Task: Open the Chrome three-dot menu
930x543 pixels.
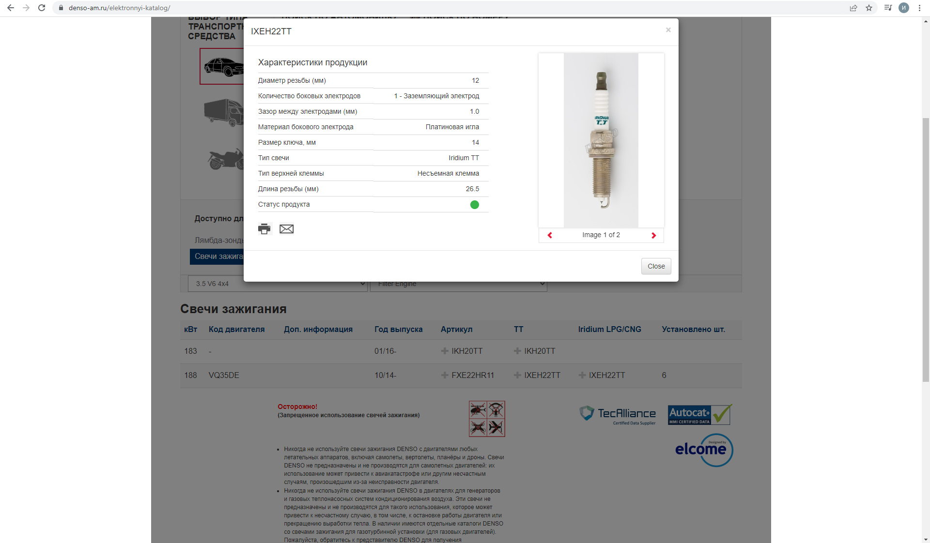Action: coord(919,8)
